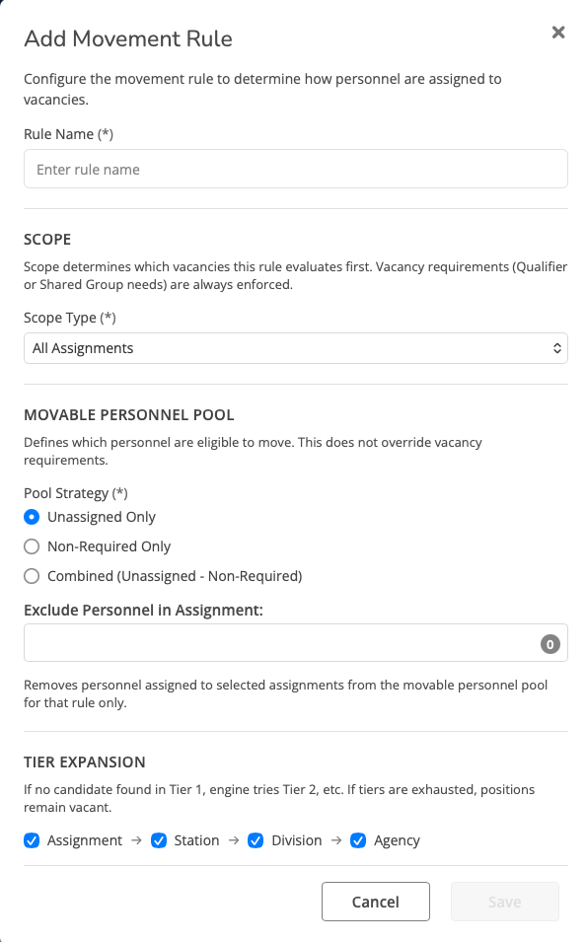The width and height of the screenshot is (586, 942).
Task: Click the Rule Name input field
Action: (296, 169)
